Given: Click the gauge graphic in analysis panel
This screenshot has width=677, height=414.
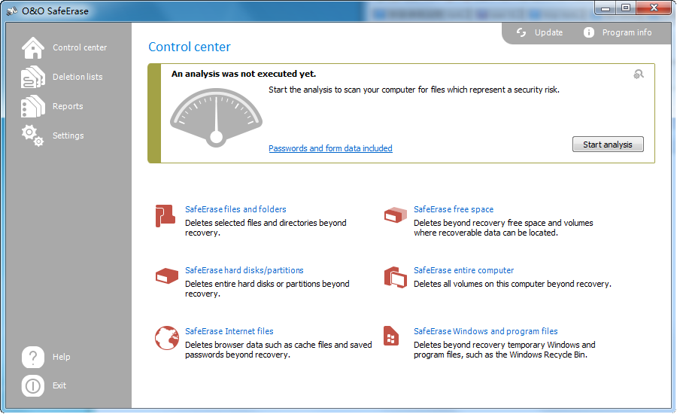Looking at the screenshot, I should [x=217, y=117].
